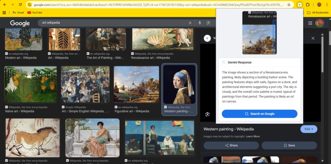Viewport: 331px width, 164px height.
Task: Go to the Google logo homepage
Action: coord(20,23)
